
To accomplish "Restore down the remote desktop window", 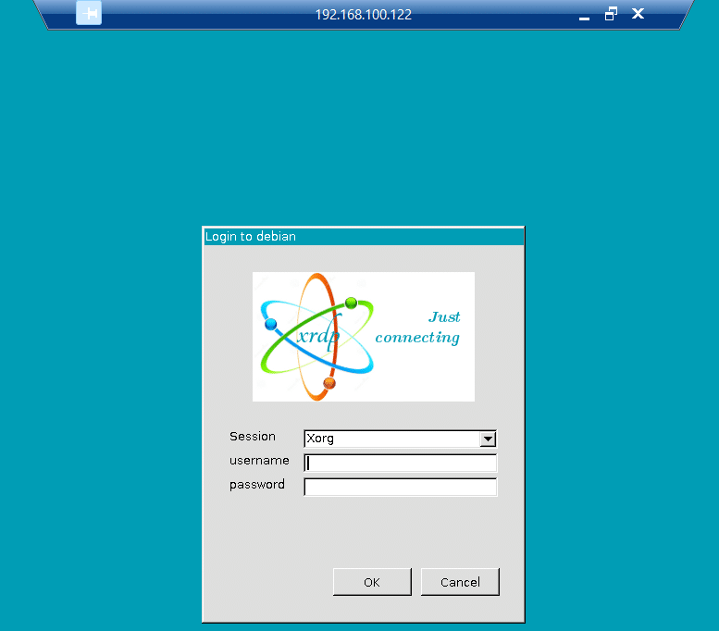I will [x=611, y=14].
